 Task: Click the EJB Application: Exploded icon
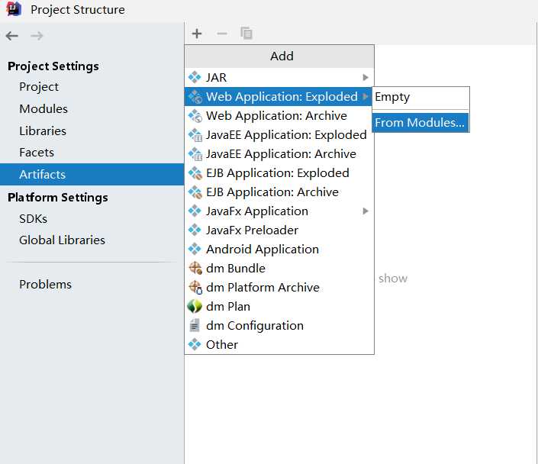(195, 173)
